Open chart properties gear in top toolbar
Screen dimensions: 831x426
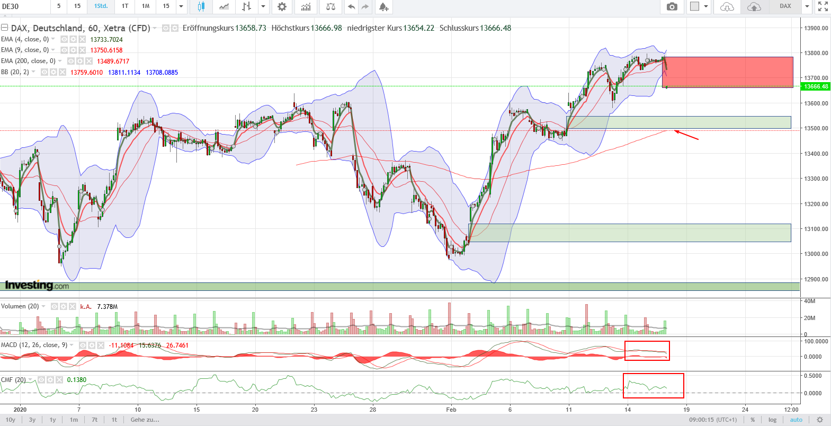click(x=282, y=6)
